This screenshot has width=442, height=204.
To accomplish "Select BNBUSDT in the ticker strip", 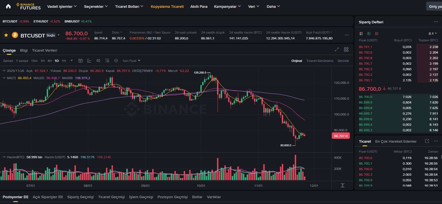I will coord(78,21).
